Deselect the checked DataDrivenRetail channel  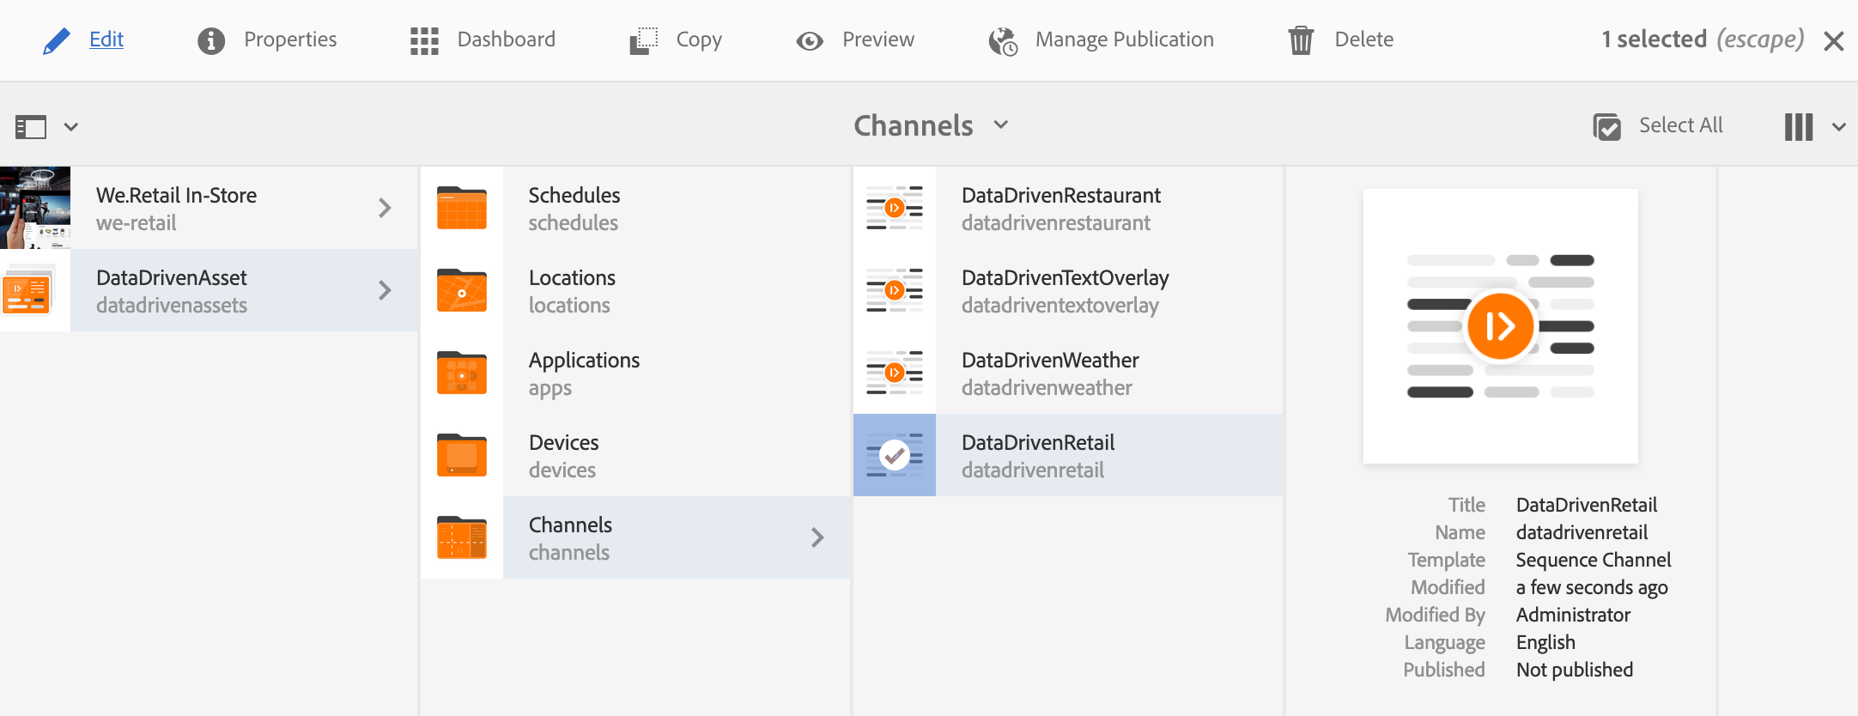coord(895,455)
